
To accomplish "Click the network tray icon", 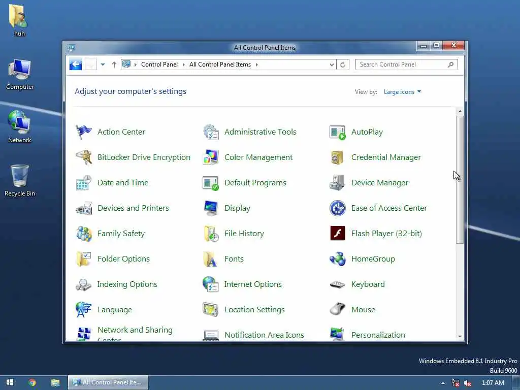I will (456, 383).
